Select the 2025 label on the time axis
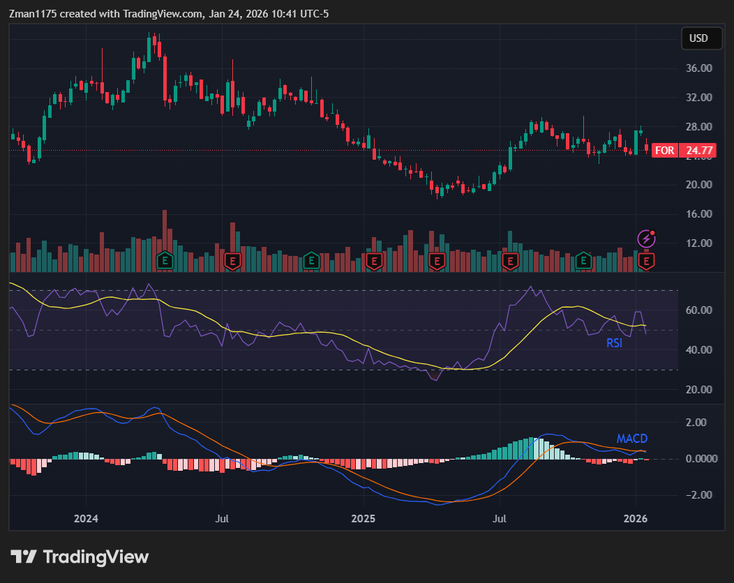734x583 pixels. (x=364, y=519)
